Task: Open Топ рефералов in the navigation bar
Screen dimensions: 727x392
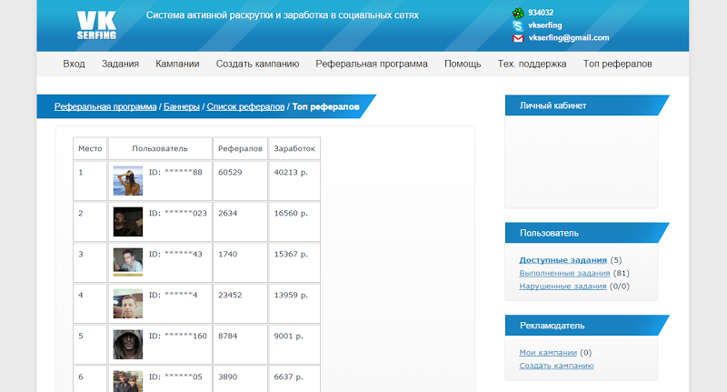Action: click(x=617, y=64)
